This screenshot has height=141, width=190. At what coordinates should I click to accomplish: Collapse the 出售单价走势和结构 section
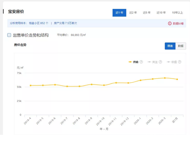pos(9,35)
